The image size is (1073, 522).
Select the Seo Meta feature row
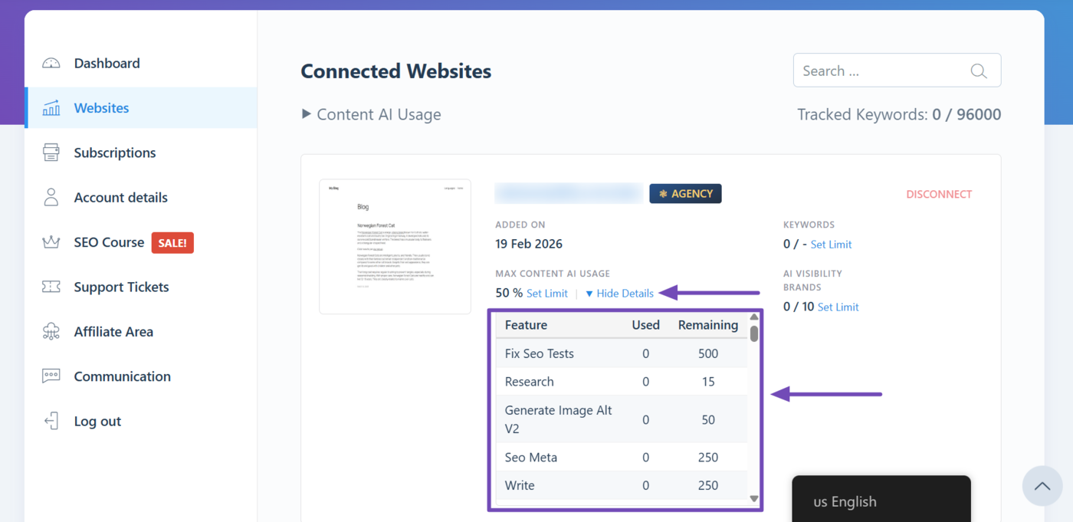pos(622,458)
